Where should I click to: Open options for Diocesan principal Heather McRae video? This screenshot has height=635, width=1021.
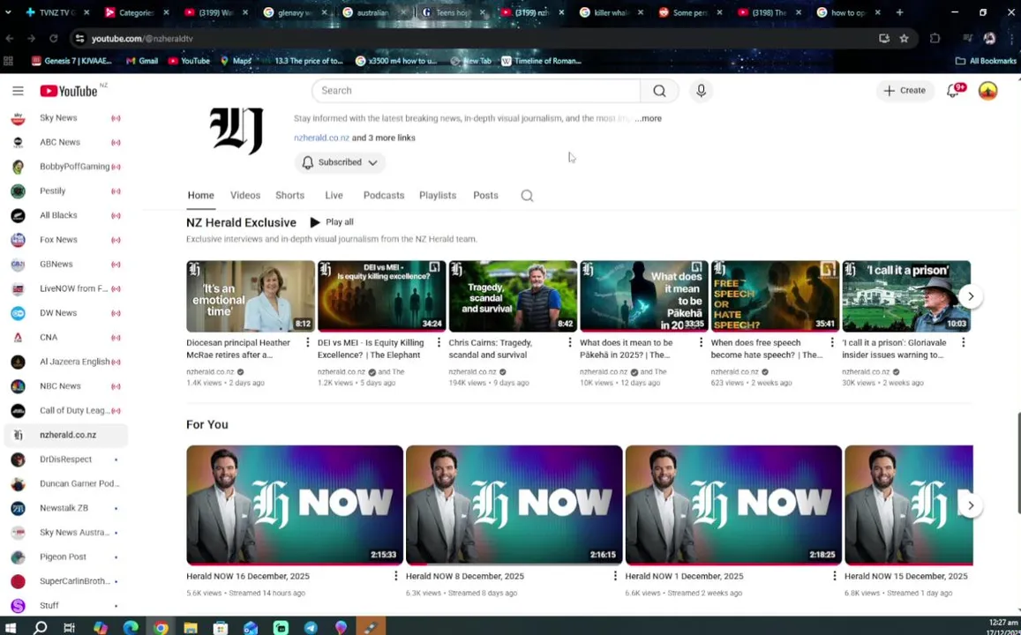307,343
